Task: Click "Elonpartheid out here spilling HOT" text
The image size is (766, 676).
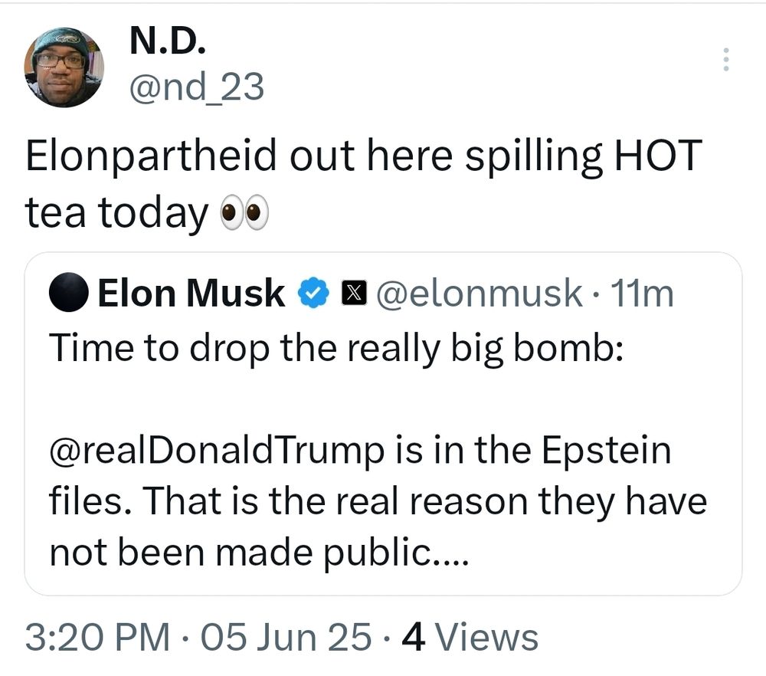Action: [363, 156]
